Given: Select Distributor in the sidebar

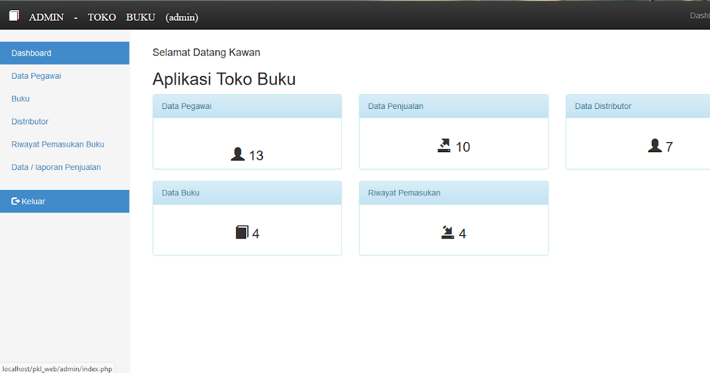Looking at the screenshot, I should point(30,121).
